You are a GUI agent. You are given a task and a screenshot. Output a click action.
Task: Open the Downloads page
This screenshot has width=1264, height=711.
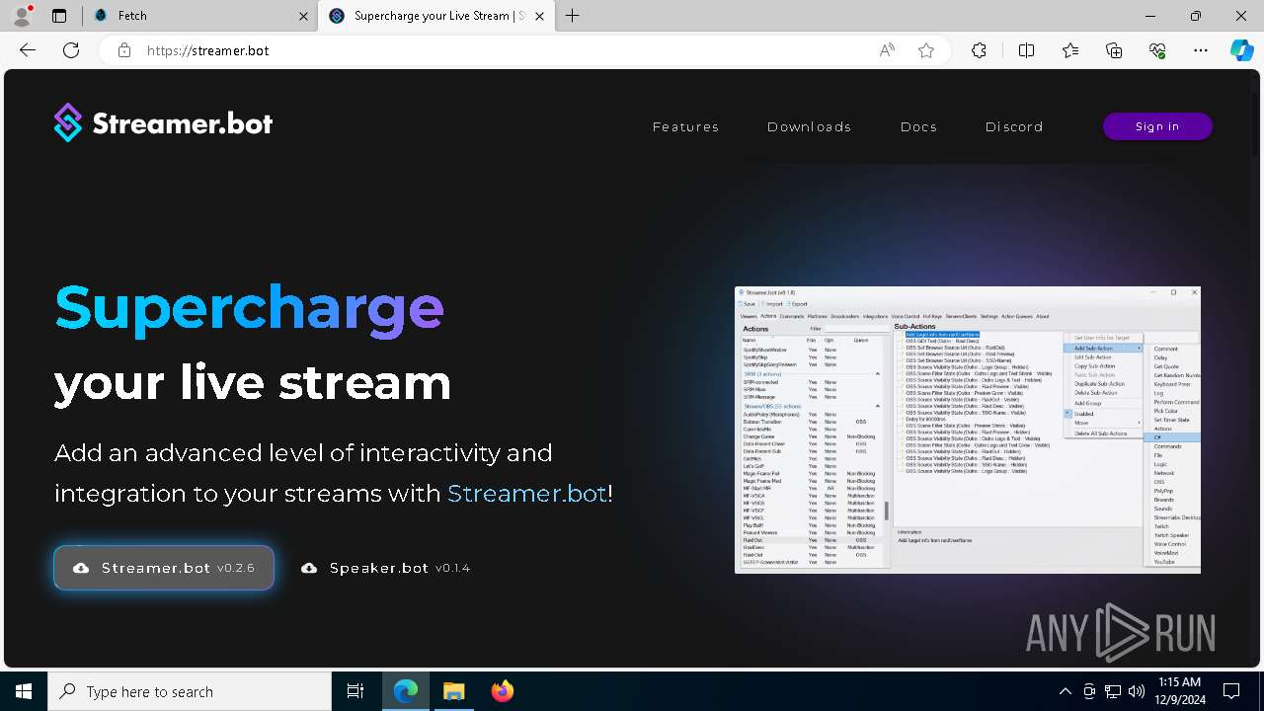point(809,126)
